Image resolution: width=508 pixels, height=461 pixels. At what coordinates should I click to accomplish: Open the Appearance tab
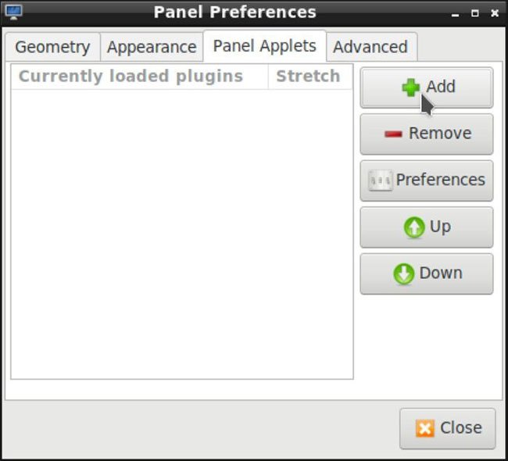[x=152, y=47]
